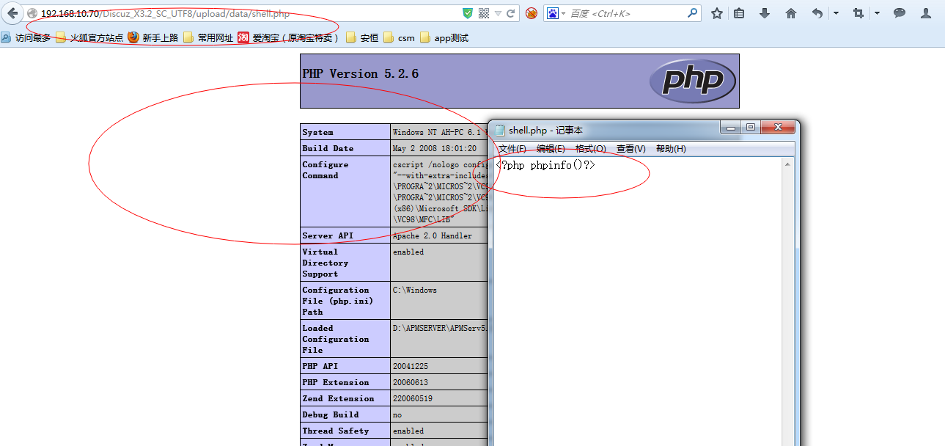Click the Notepad document icon in title bar
Image resolution: width=945 pixels, height=446 pixels.
pos(500,131)
